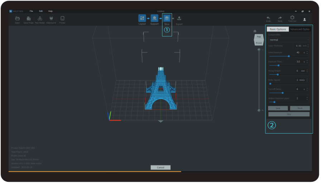The width and height of the screenshot is (321, 185).
Task: Go to the Layout workflow step
Action: [142, 18]
